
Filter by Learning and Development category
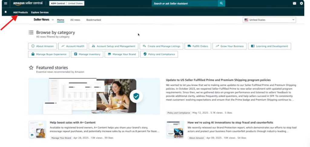[269, 46]
